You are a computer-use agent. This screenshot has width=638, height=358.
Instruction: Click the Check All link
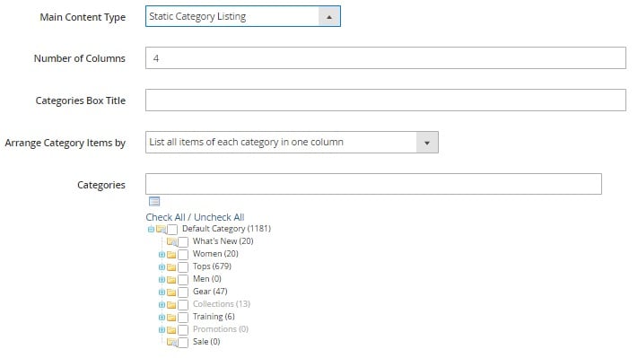click(165, 217)
